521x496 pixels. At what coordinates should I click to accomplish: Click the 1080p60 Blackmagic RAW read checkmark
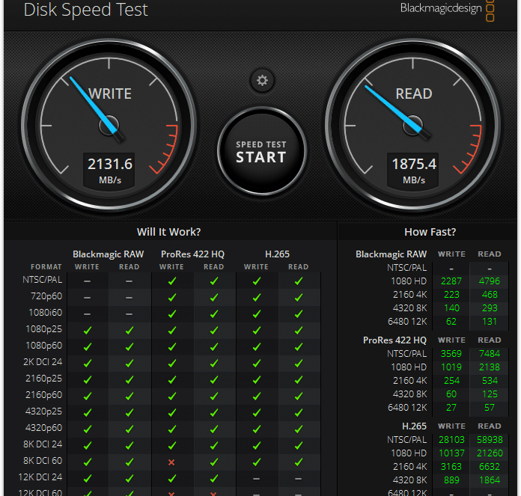tap(130, 346)
